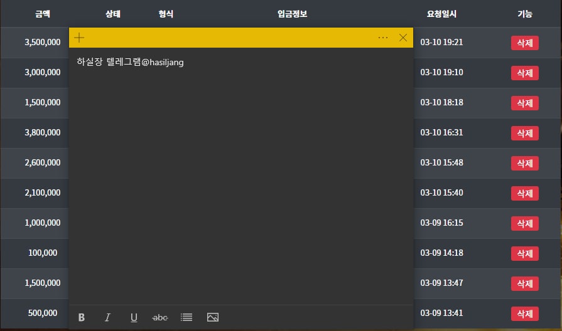562x331 pixels.
Task: Click the 03-09 16:15 timestamp
Action: click(441, 223)
